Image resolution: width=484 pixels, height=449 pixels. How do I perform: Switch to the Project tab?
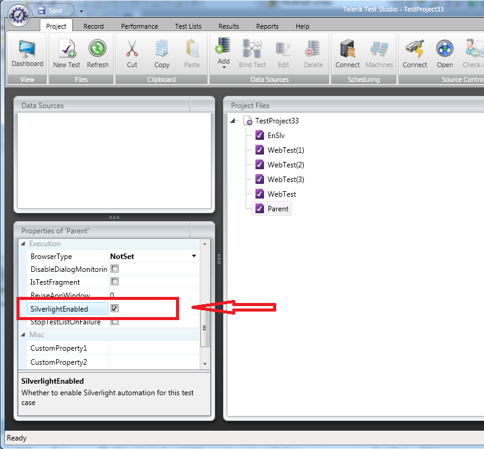56,26
